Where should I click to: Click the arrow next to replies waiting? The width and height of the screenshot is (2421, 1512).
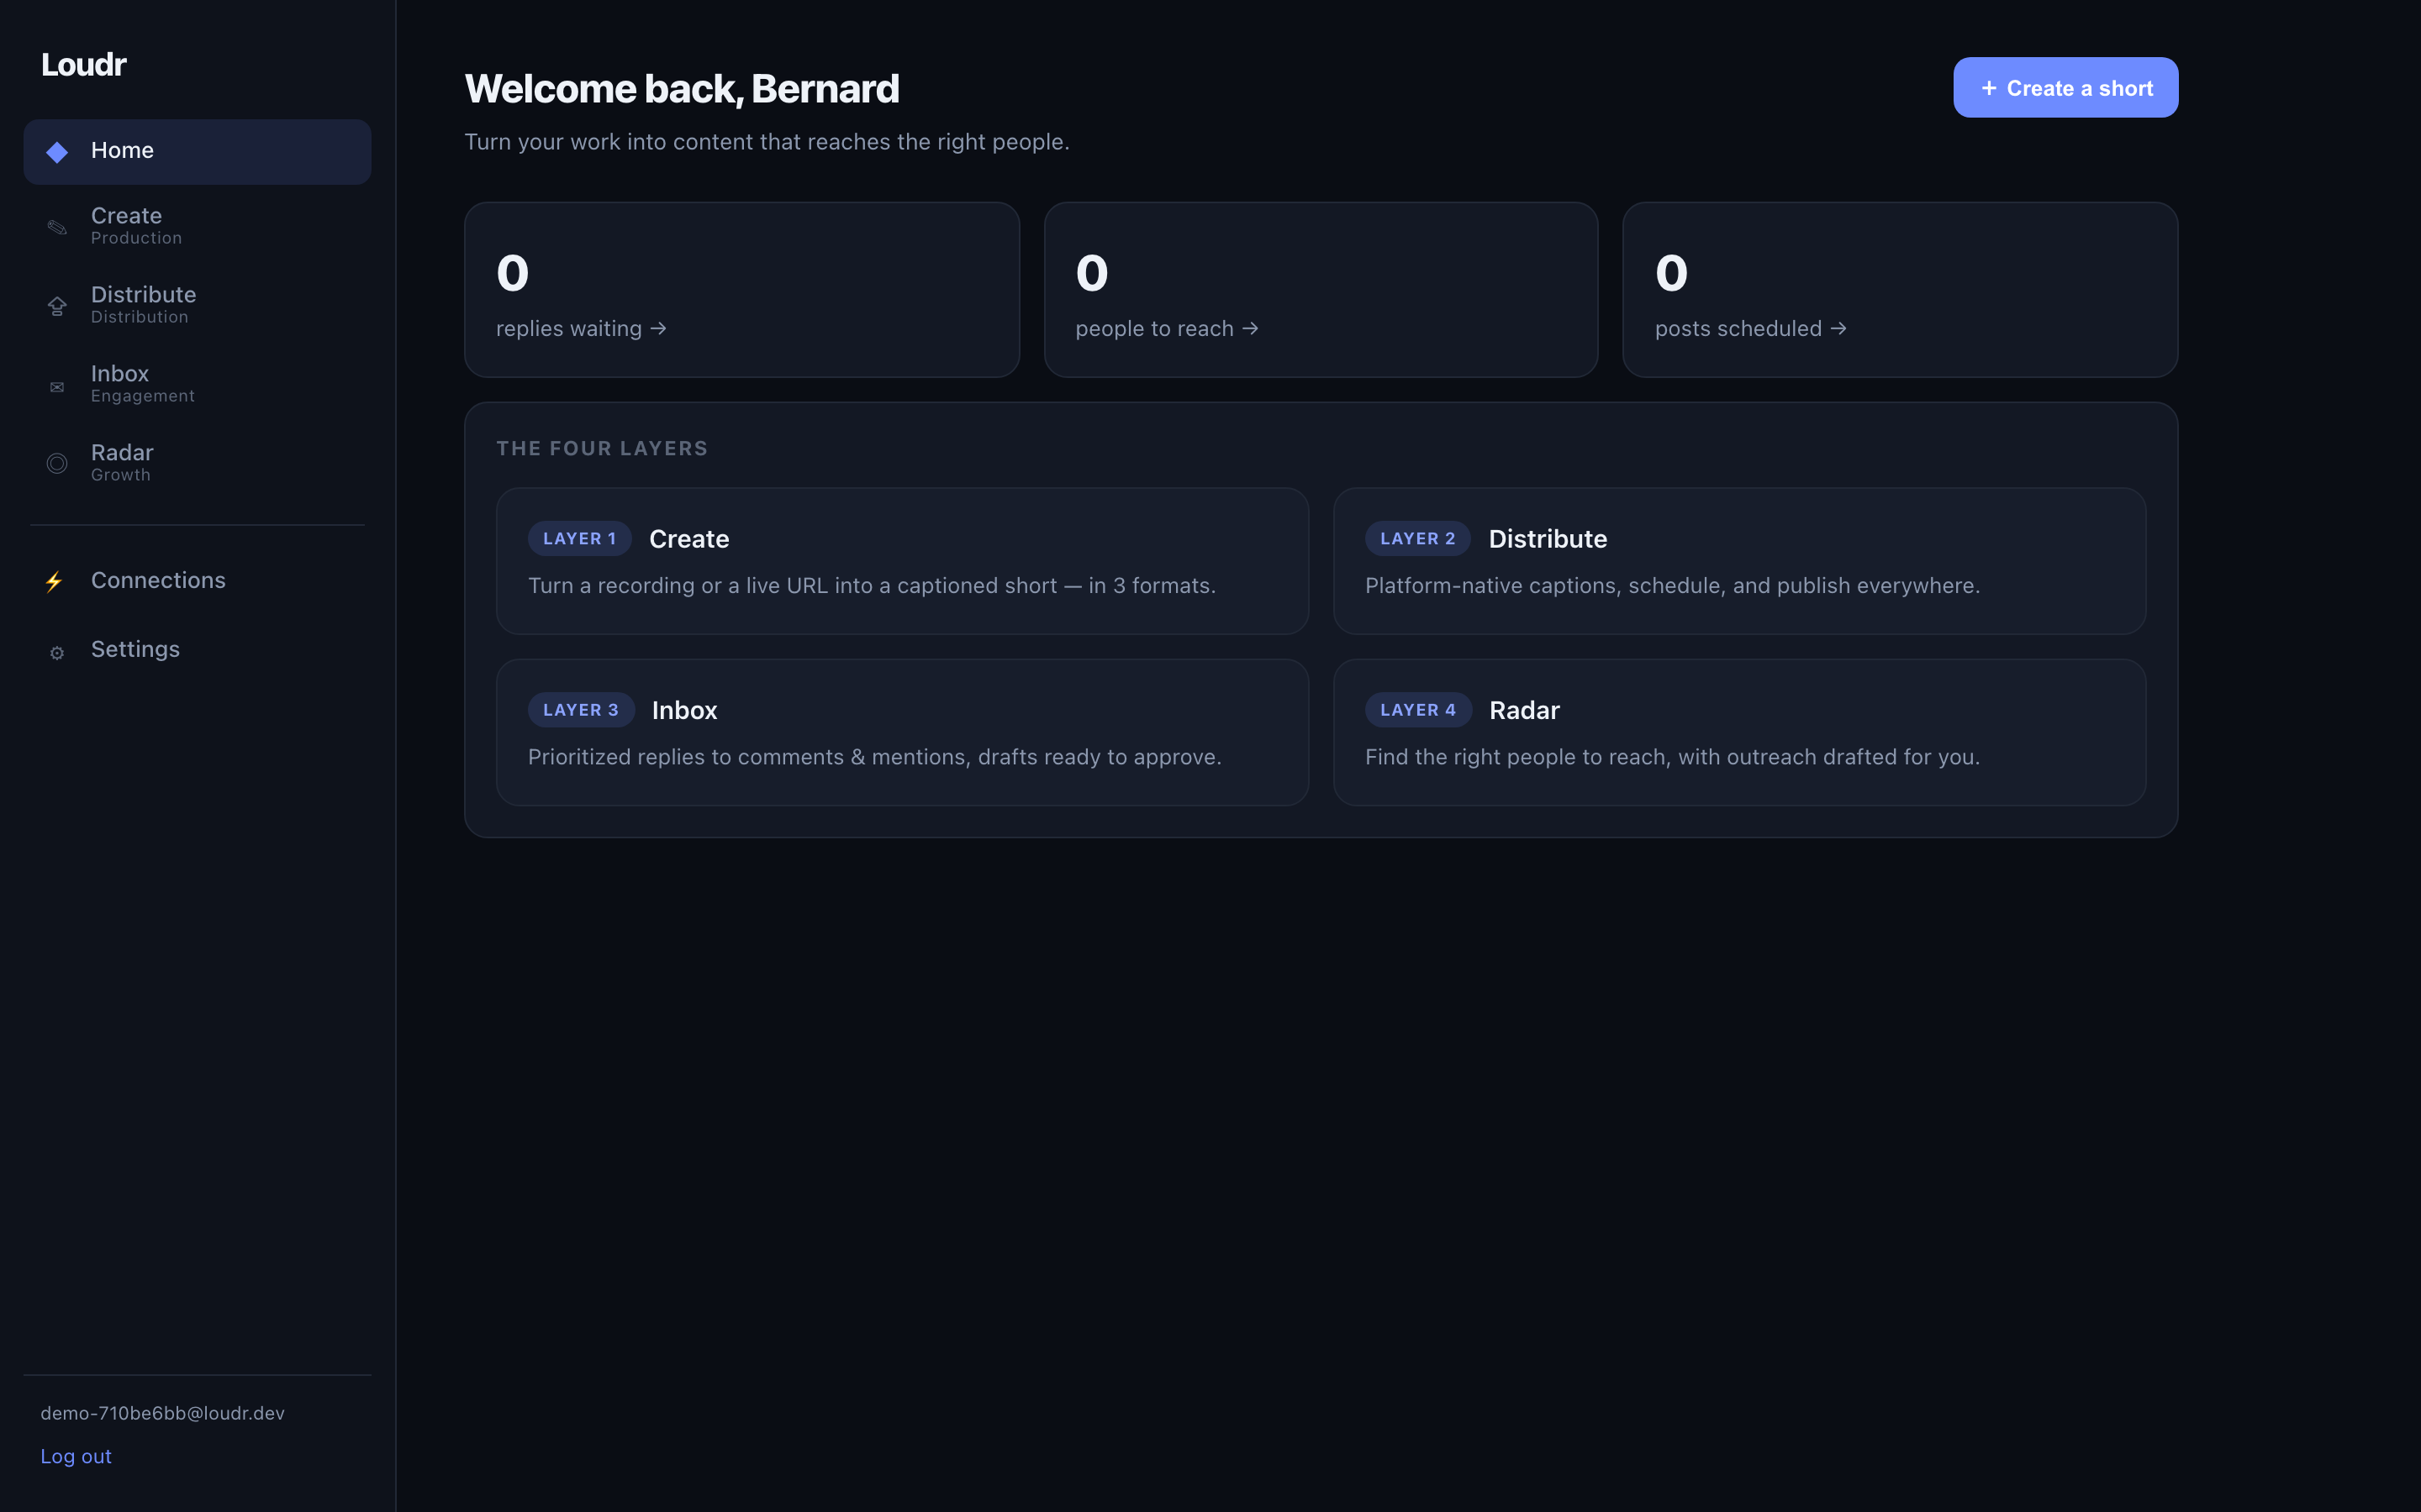(x=658, y=329)
